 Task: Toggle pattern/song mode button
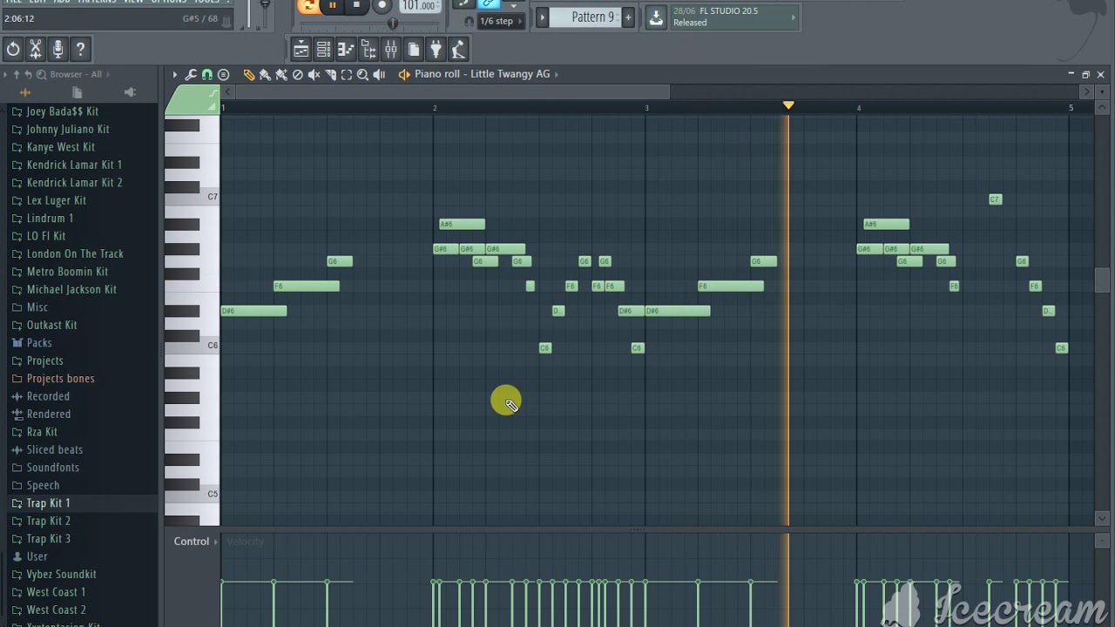(x=308, y=6)
